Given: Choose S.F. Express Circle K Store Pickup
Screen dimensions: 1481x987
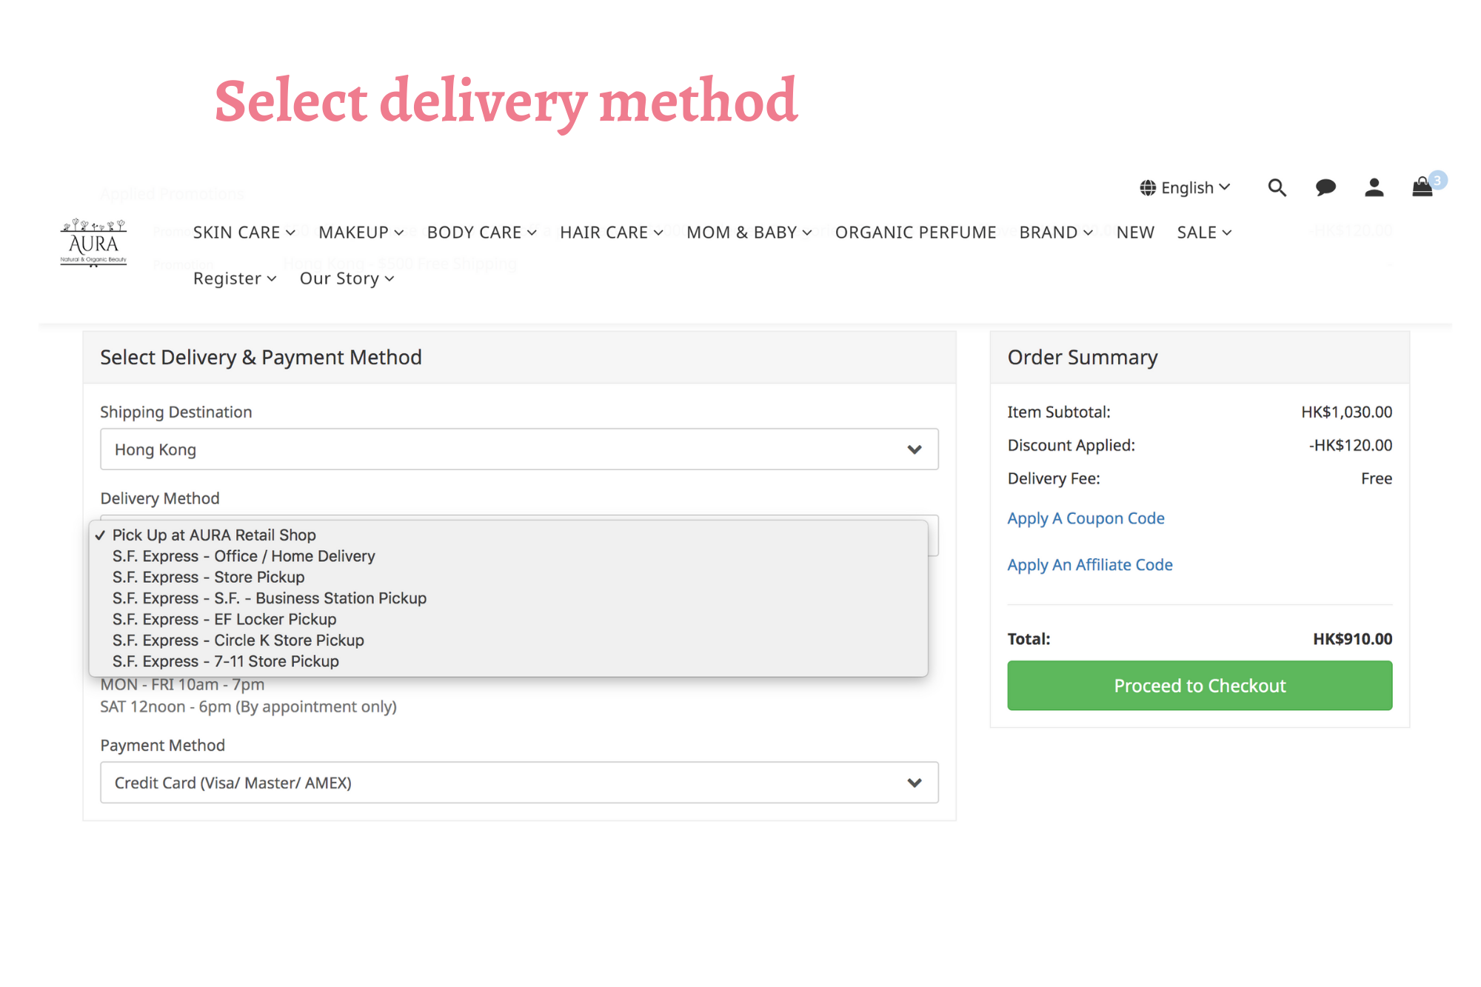Looking at the screenshot, I should [238, 640].
